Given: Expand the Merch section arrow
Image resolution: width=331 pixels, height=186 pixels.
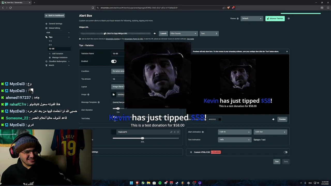Looking at the screenshot, I should [x=69, y=65].
